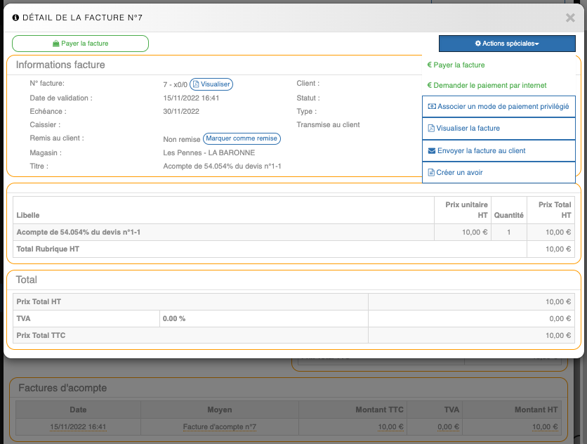Click the document icon beside Créer un avoir

[x=431, y=172]
